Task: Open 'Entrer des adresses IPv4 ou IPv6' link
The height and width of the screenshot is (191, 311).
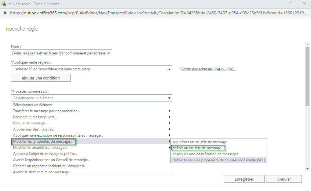Action: 208,69
